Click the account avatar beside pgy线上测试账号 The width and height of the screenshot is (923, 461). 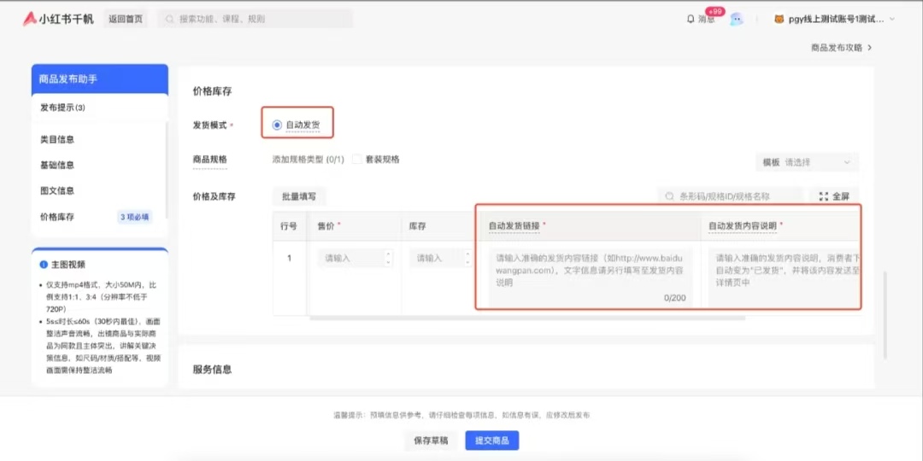(779, 19)
